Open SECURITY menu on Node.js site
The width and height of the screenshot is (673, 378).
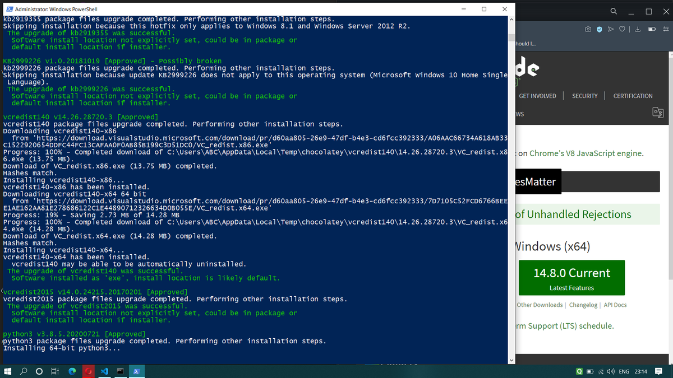click(584, 96)
